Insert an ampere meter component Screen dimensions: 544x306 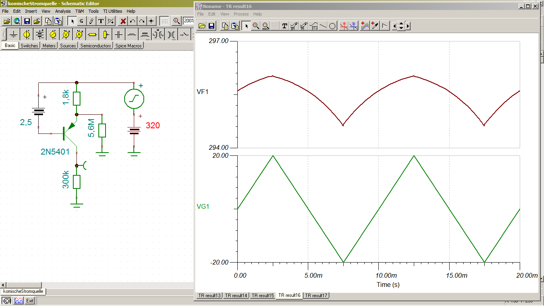(79, 35)
